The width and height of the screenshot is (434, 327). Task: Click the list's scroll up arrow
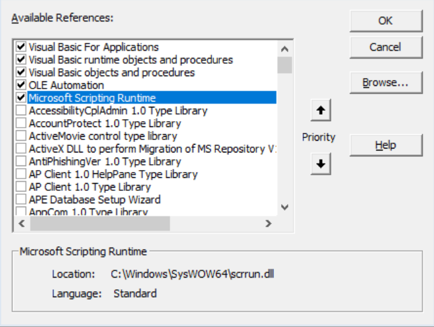(284, 48)
